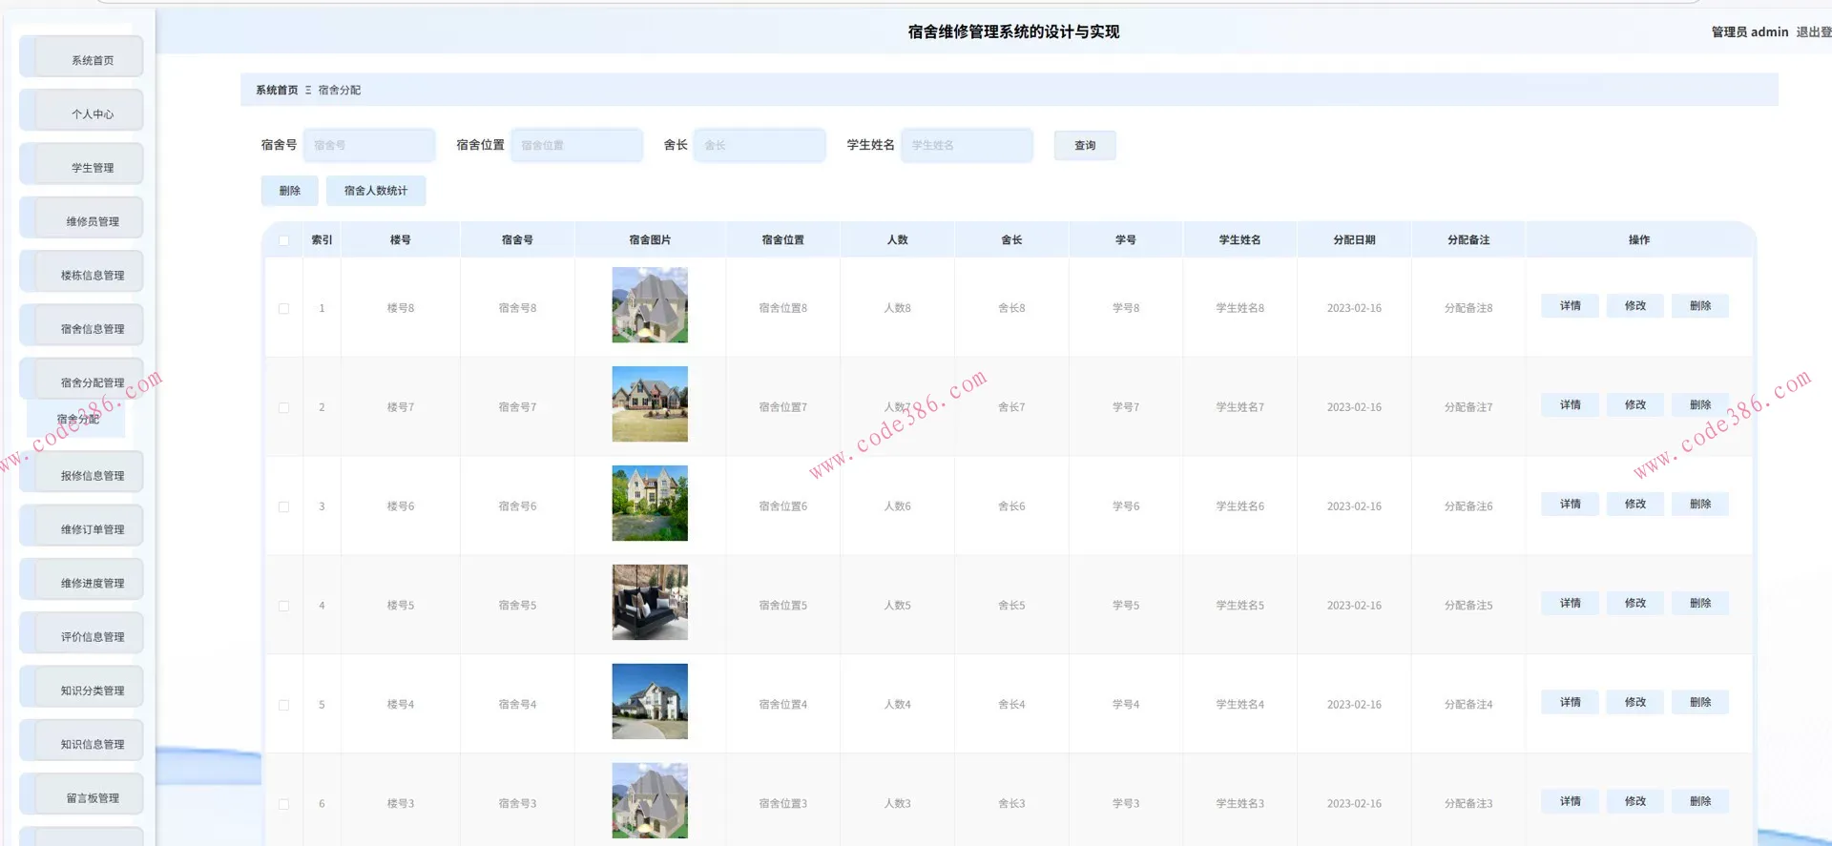Select the 宿舍分配 submenu item
Viewport: 1832px width, 846px height.
[77, 419]
